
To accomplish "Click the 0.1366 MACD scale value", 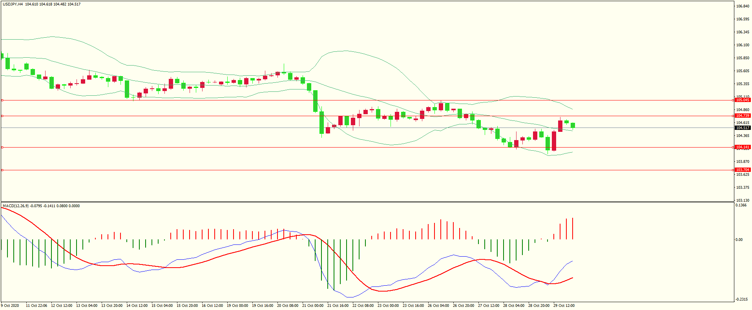I will point(741,205).
